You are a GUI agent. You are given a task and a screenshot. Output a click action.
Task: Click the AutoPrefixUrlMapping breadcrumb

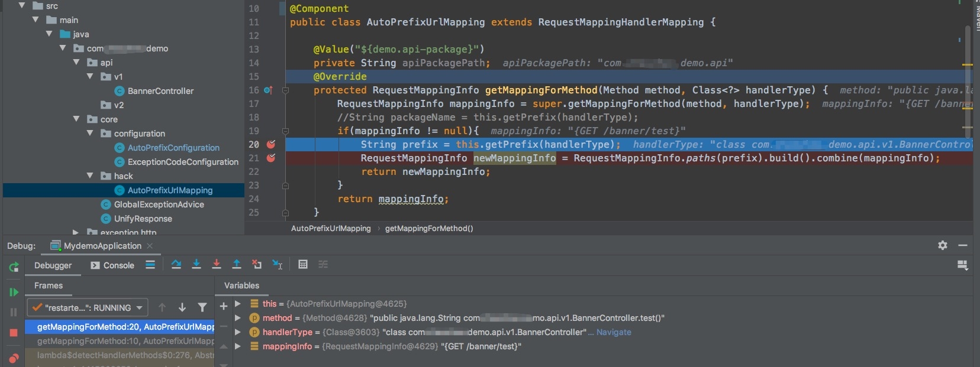tap(331, 228)
